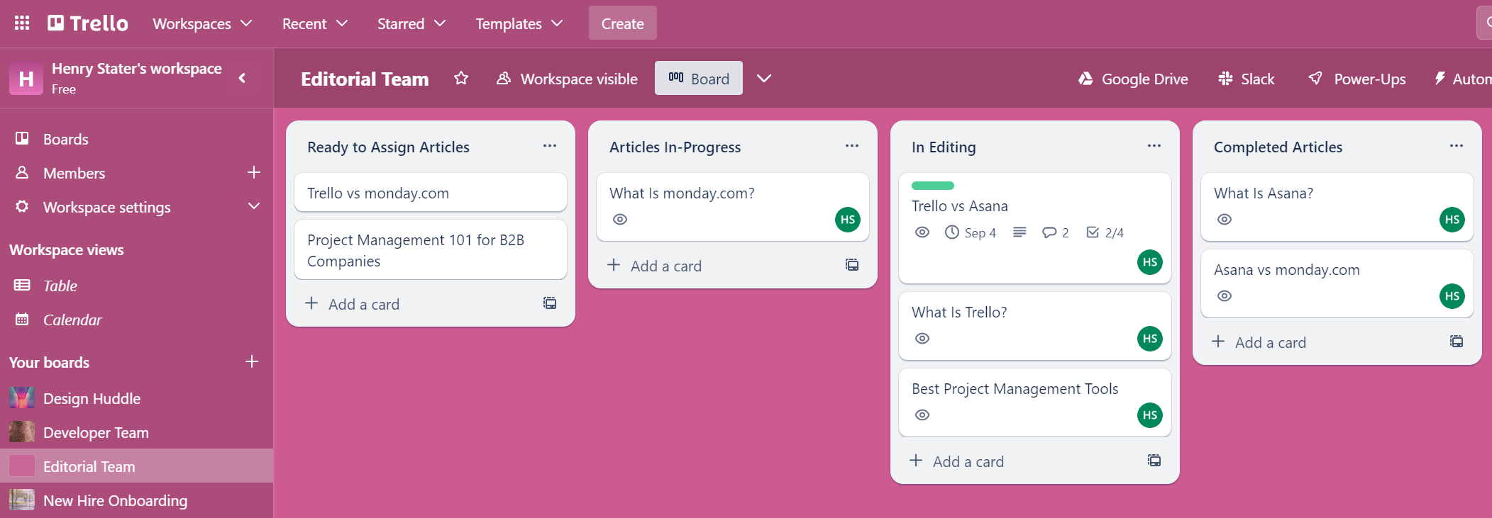Open the Templates menu
Viewport: 1492px width, 518px height.
(x=519, y=23)
